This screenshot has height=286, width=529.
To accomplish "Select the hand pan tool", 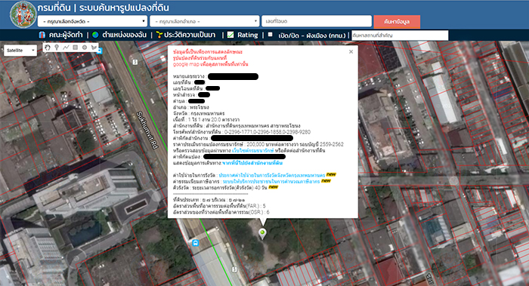I will tap(47, 48).
